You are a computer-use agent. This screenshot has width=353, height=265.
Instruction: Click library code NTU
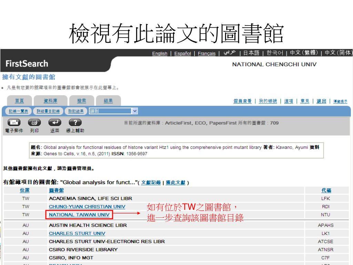325,215
